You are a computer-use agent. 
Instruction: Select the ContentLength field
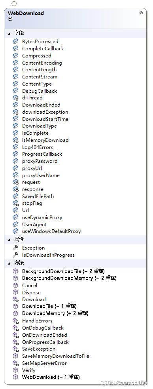pyautogui.click(x=40, y=70)
